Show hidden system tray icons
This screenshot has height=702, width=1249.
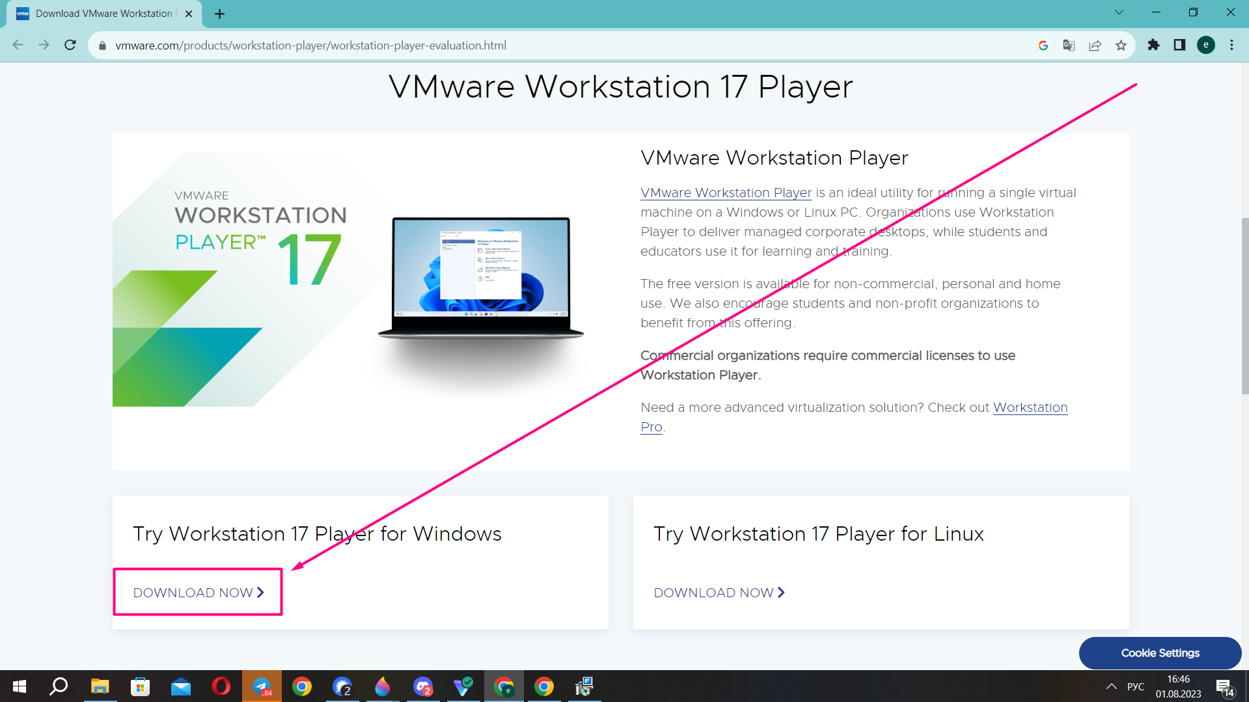tap(1111, 686)
